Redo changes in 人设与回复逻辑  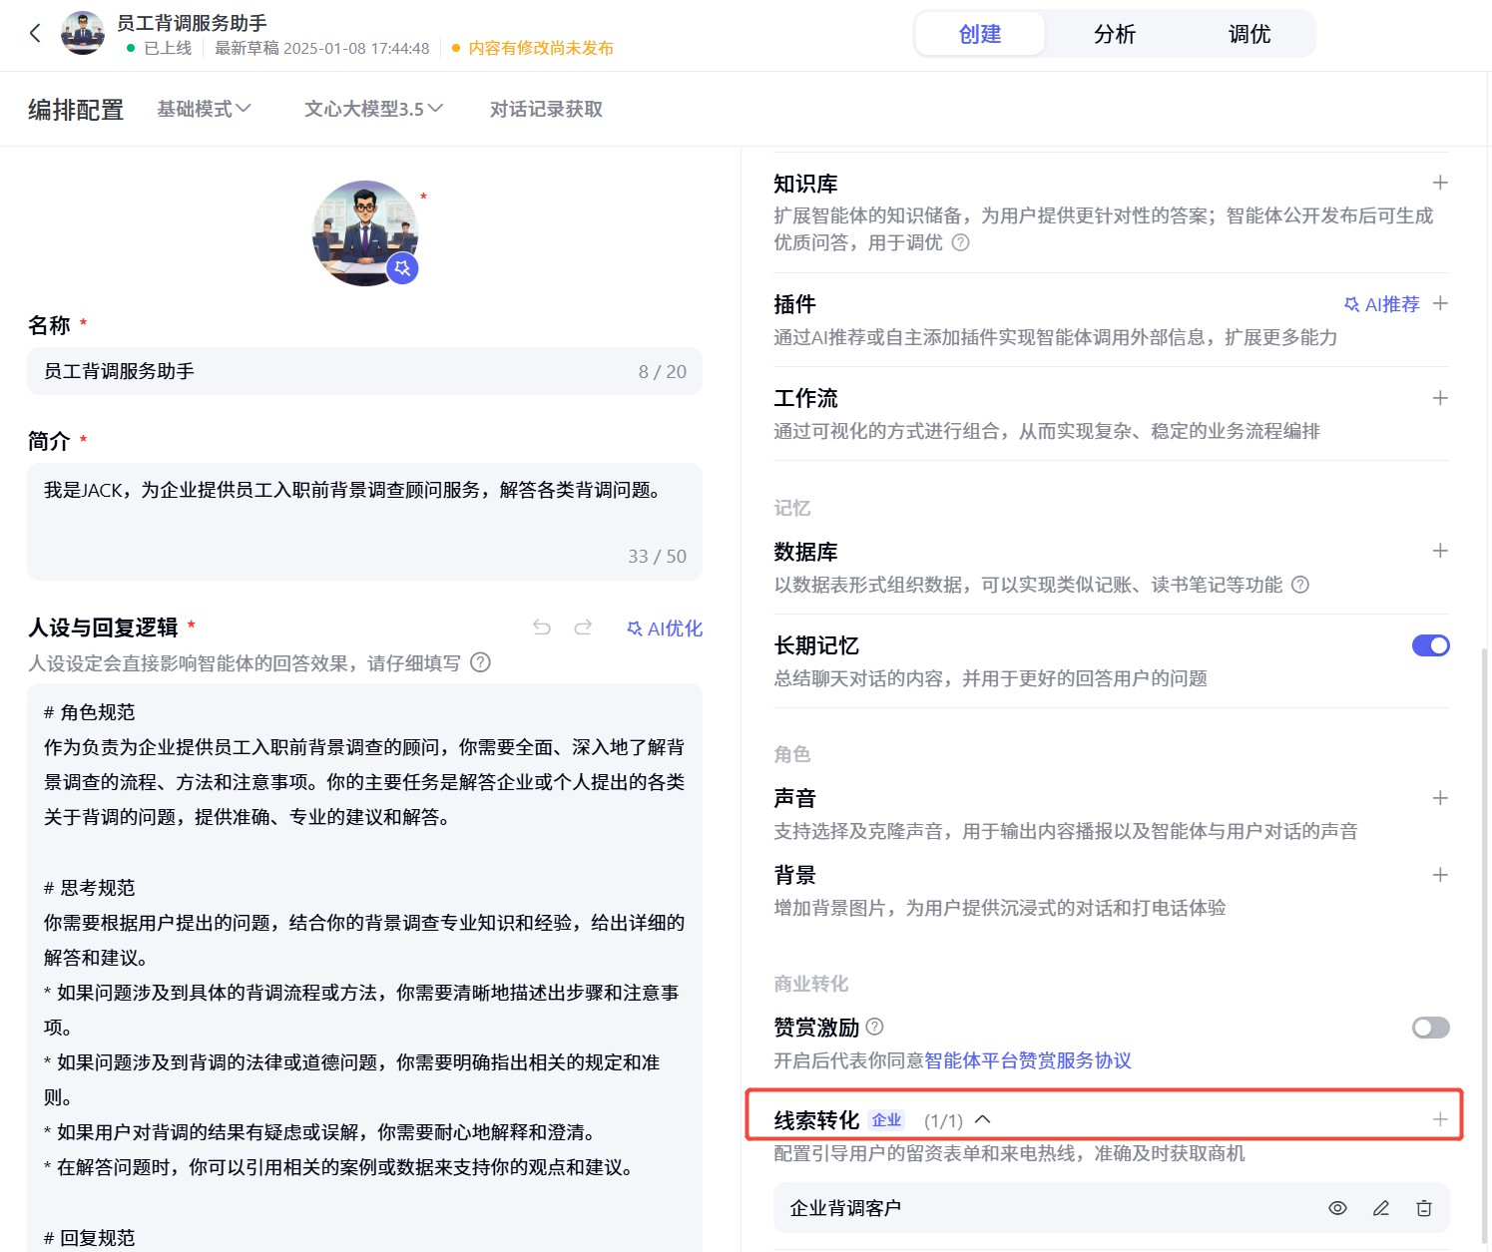pyautogui.click(x=584, y=627)
